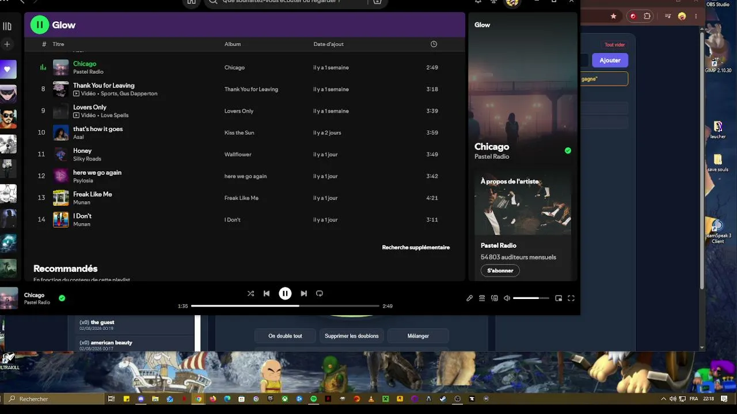
Task: Open the Wallflower album link
Action: [x=238, y=155]
